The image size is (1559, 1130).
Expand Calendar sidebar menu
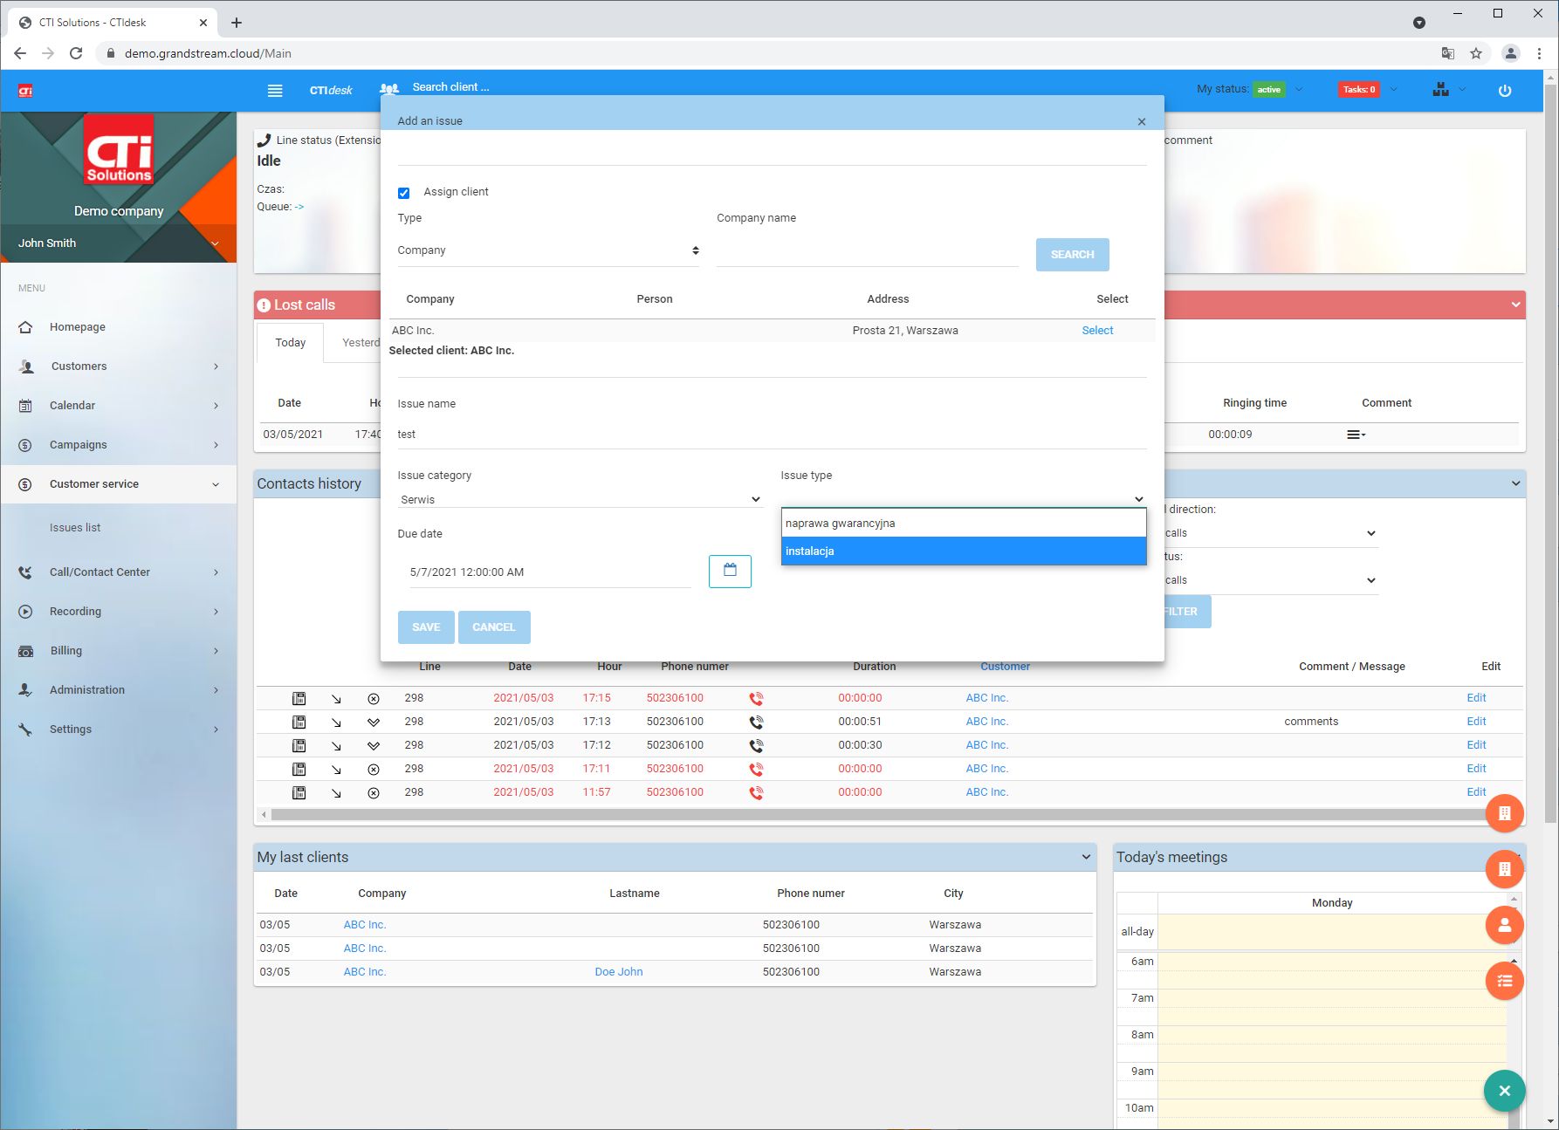click(119, 406)
